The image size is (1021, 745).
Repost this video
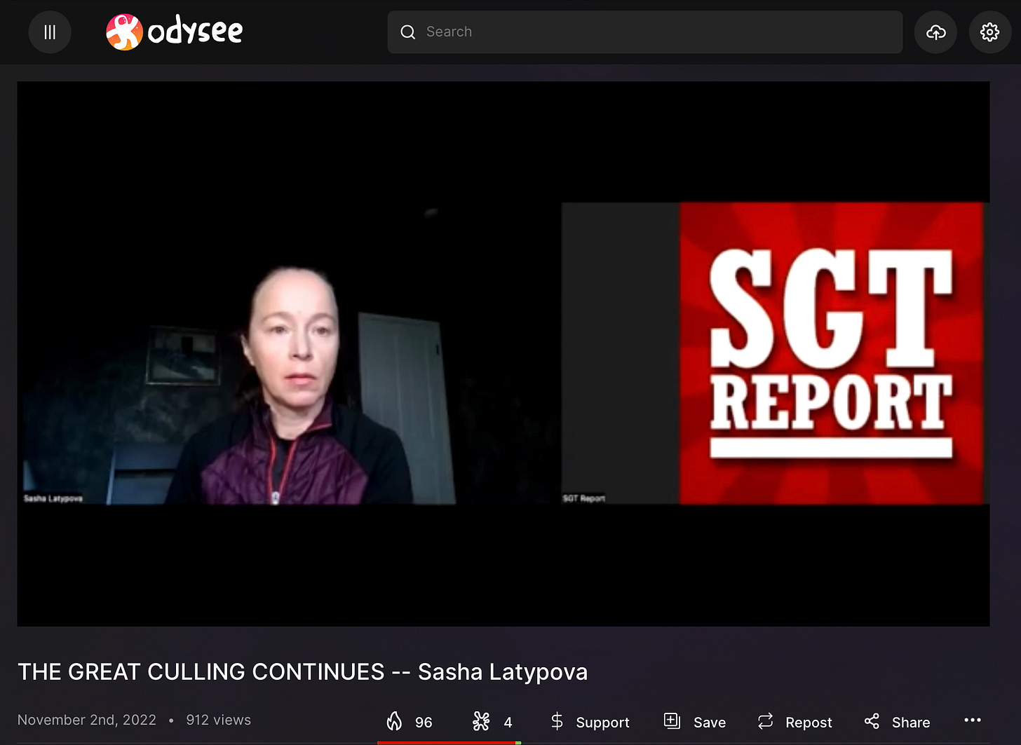pos(795,722)
